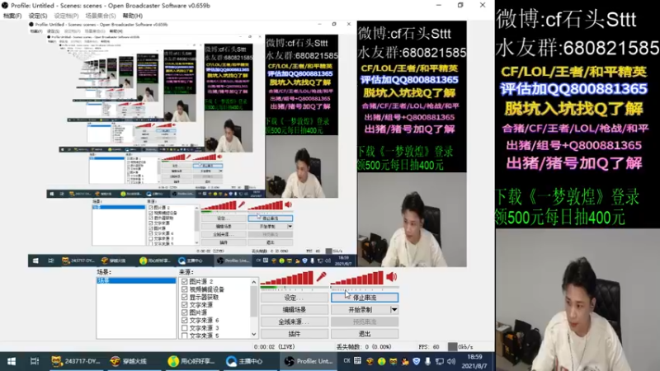Switch to the 243717-DY taskbar app
660x371 pixels.
[x=76, y=361]
